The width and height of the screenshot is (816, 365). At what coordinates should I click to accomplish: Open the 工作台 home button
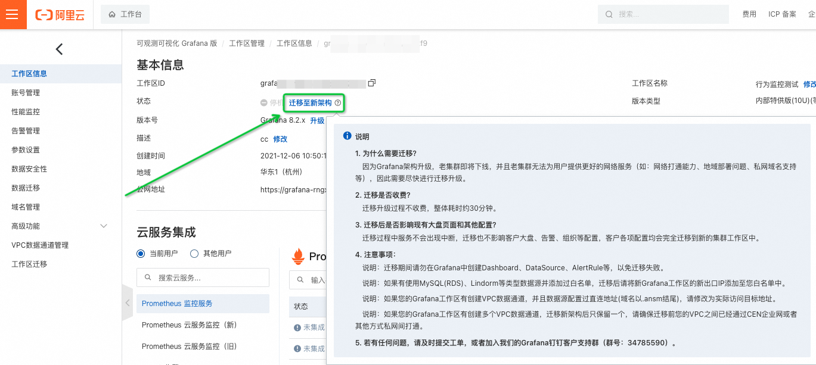click(125, 14)
